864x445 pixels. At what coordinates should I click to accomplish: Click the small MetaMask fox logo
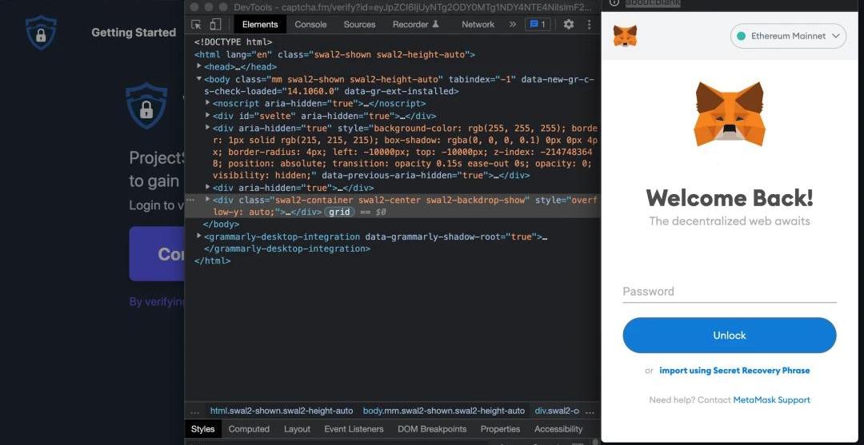pos(625,36)
